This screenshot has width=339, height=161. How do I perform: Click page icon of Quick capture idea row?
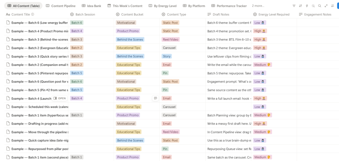coord(8,140)
